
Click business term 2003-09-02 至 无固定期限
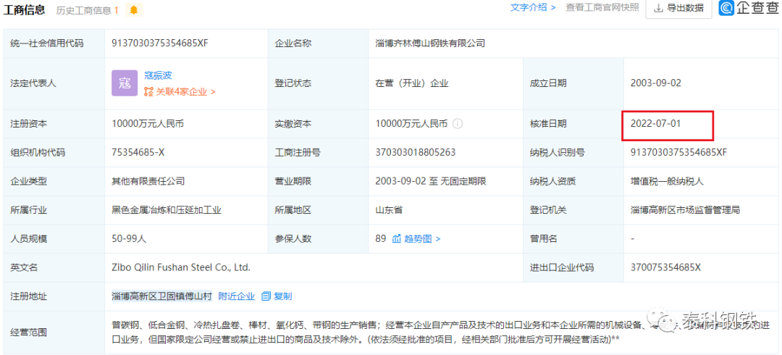pos(430,181)
